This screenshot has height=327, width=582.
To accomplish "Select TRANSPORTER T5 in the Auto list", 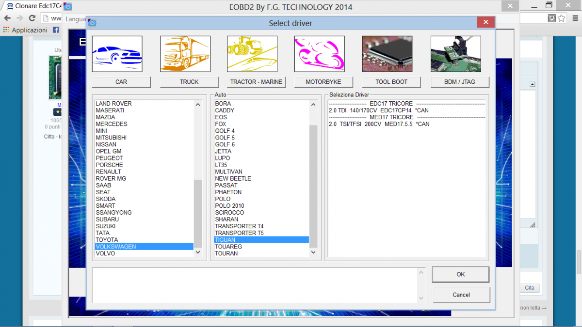I will point(261,233).
